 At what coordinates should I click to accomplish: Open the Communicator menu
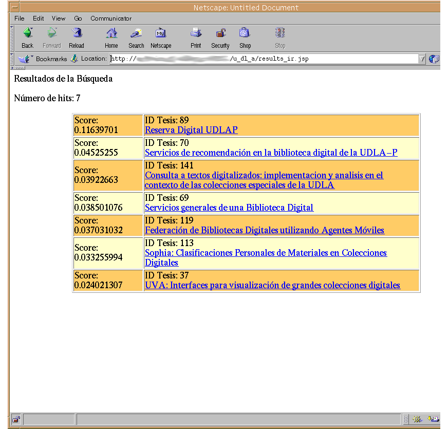(x=111, y=18)
